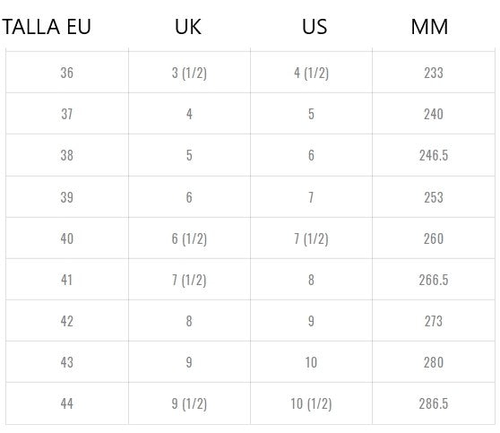Select EU size 44 cell
This screenshot has width=500, height=433.
click(x=67, y=403)
